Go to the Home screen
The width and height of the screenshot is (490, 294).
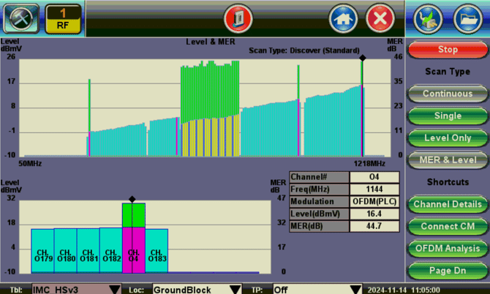pos(344,18)
